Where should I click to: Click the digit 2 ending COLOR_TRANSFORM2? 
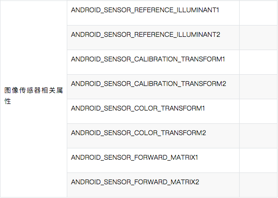204,133
